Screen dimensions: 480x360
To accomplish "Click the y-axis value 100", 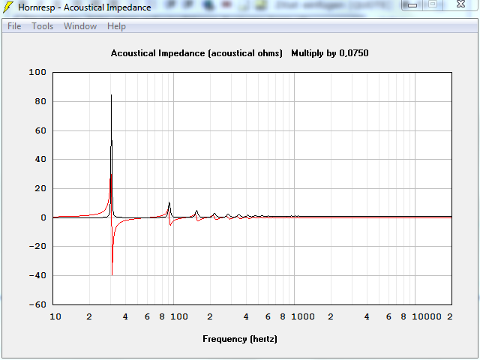I will coord(37,72).
